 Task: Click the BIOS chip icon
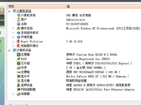pos(19,59)
